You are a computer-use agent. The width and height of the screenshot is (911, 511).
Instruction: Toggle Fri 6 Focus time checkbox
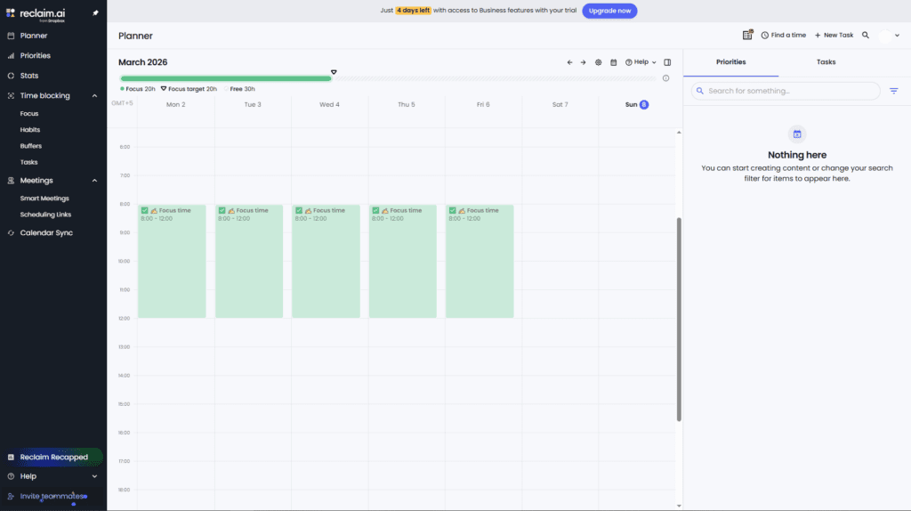pyautogui.click(x=452, y=210)
